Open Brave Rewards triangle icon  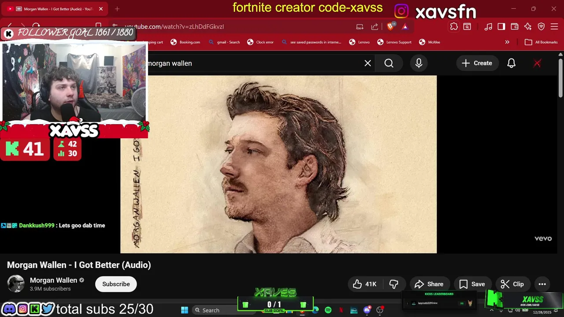[405, 26]
